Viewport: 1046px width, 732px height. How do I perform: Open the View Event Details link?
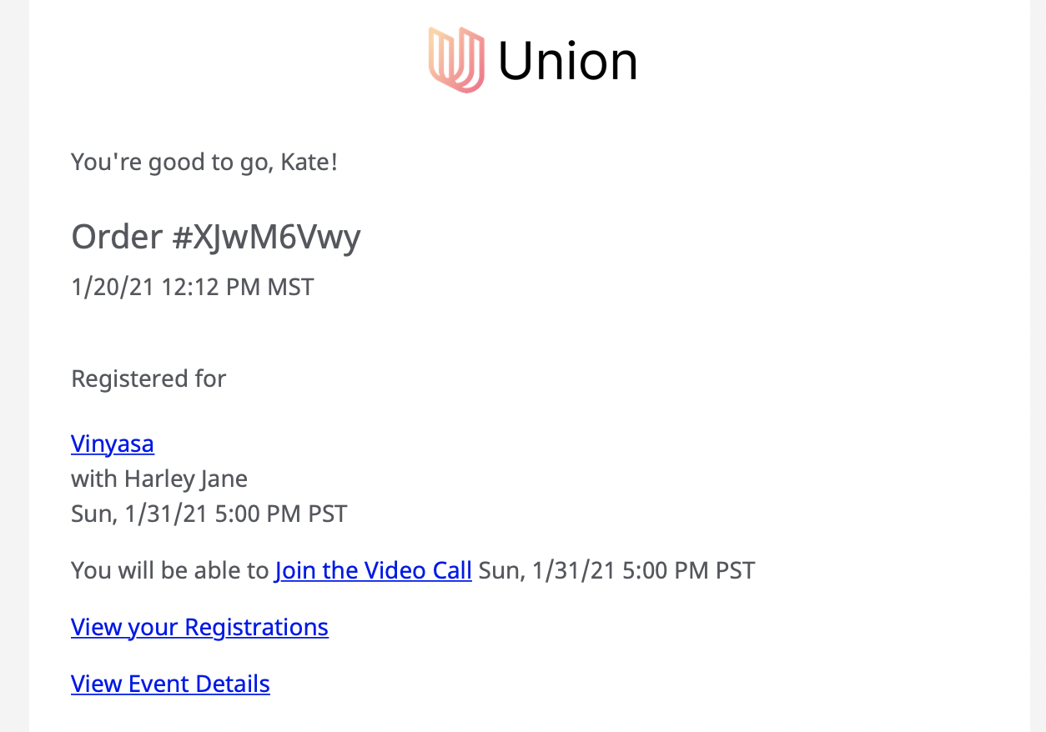pyautogui.click(x=171, y=684)
